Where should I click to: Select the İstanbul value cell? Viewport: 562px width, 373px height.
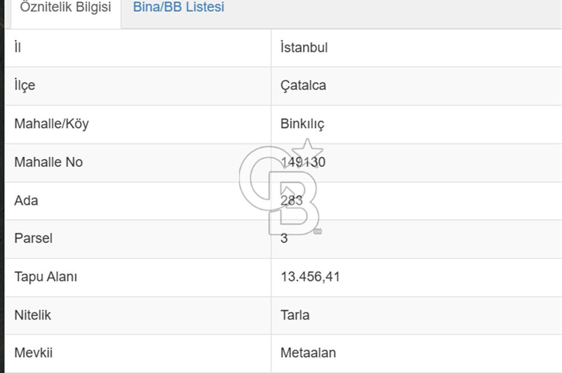303,48
